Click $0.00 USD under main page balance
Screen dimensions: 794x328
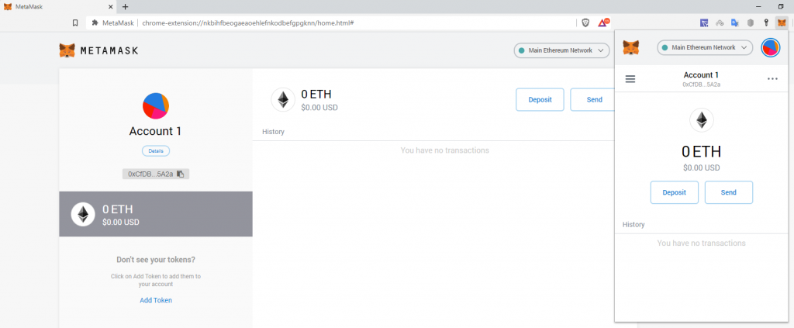pyautogui.click(x=319, y=107)
